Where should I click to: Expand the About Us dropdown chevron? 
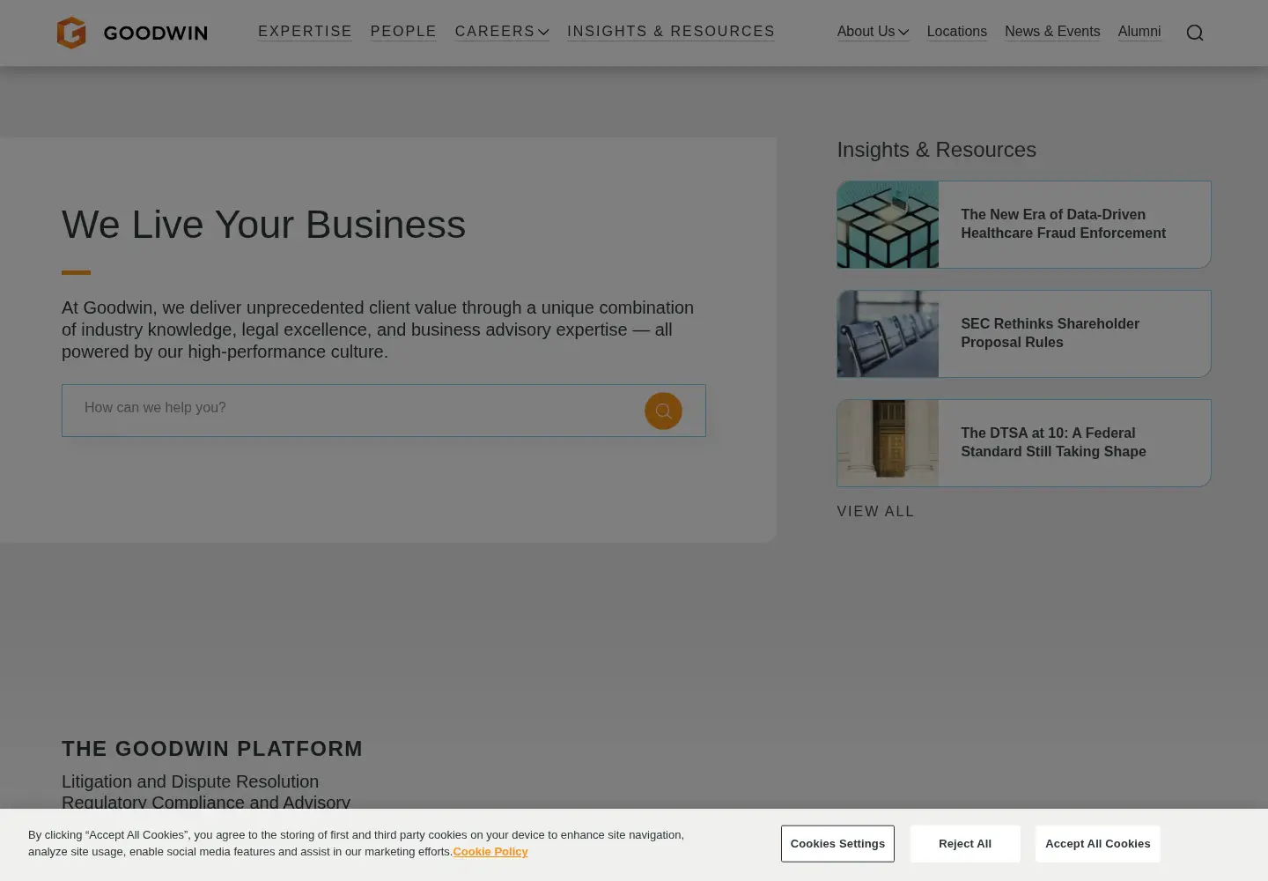point(903,33)
